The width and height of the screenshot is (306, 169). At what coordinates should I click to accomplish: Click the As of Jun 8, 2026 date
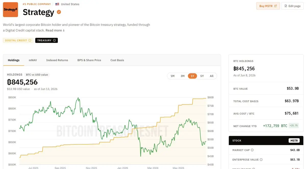(x=244, y=75)
